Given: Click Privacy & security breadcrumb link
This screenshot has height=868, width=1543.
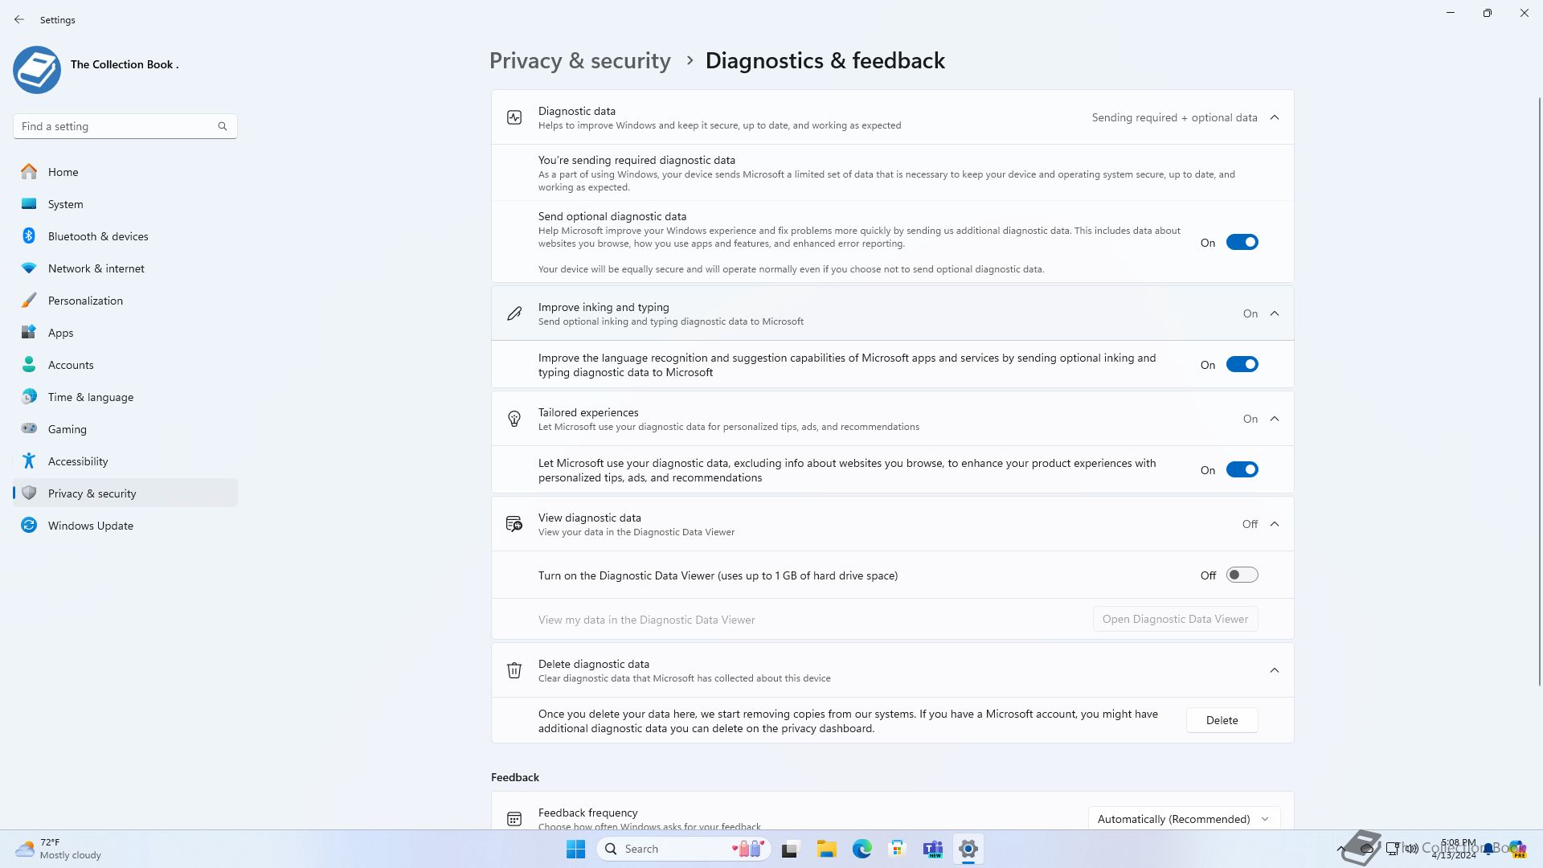Looking at the screenshot, I should point(579,61).
